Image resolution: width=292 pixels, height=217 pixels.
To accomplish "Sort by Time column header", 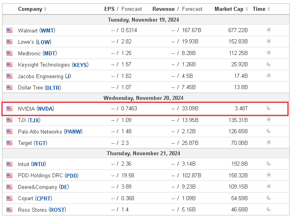I will pos(261,9).
